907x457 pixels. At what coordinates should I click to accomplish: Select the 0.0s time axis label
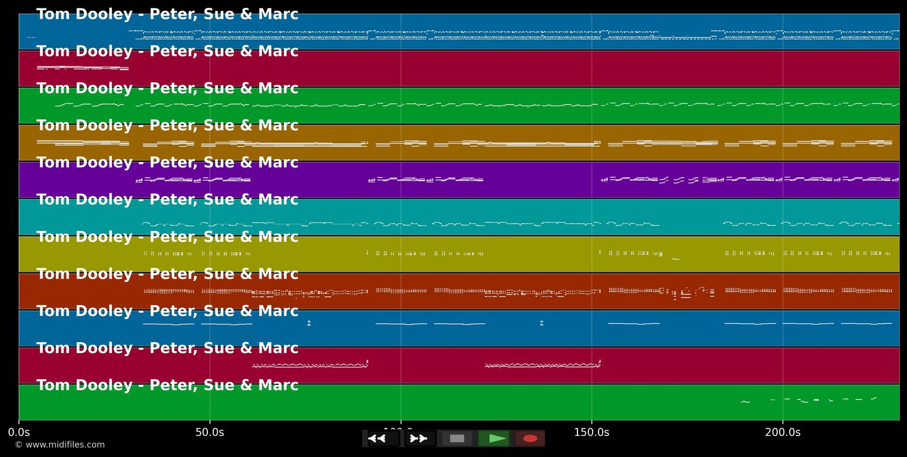pos(19,432)
